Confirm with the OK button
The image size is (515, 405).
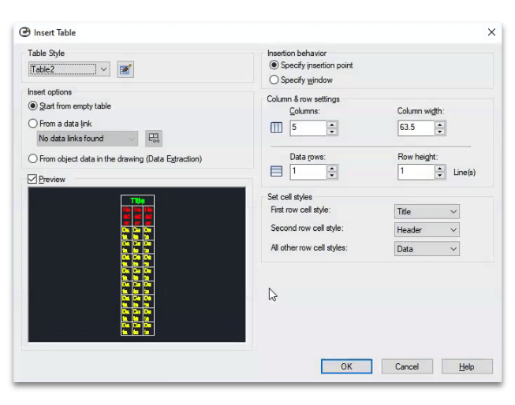coord(346,366)
